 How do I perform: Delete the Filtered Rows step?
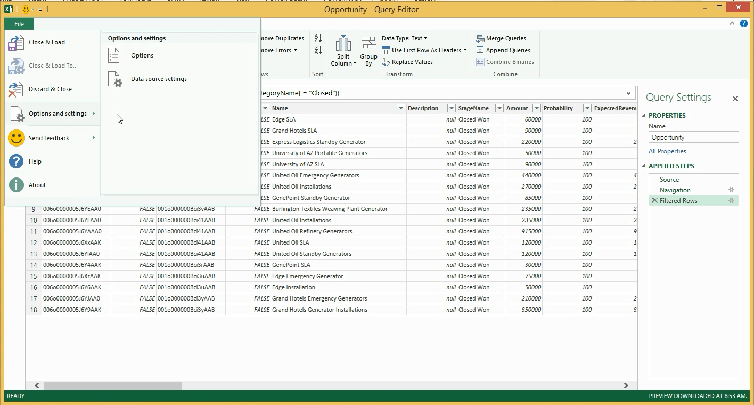coord(654,201)
